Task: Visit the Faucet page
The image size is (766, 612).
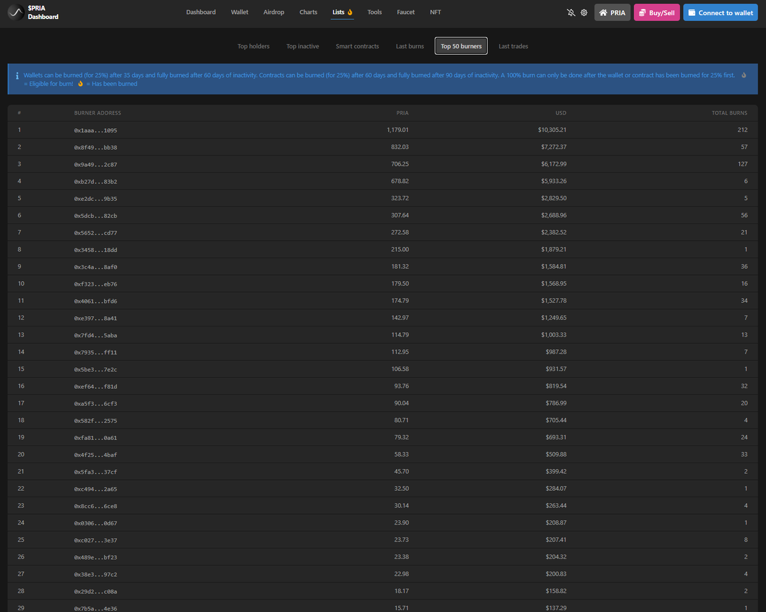Action: 405,12
